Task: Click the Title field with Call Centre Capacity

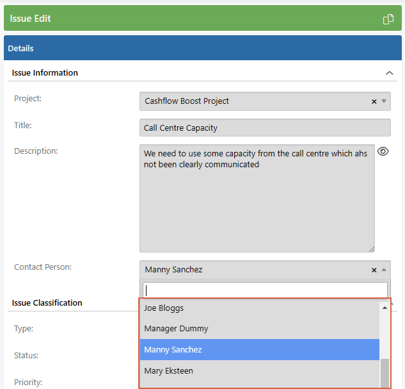Action: [x=265, y=128]
